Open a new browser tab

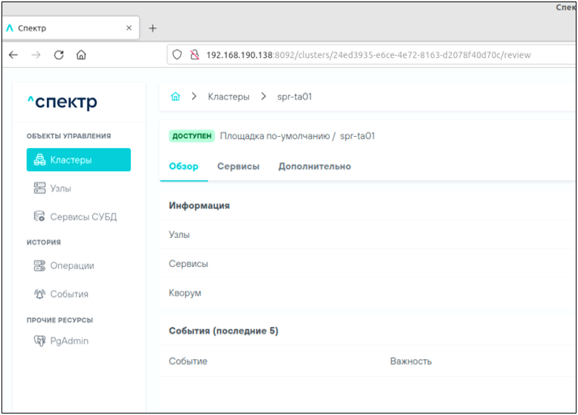pos(152,28)
